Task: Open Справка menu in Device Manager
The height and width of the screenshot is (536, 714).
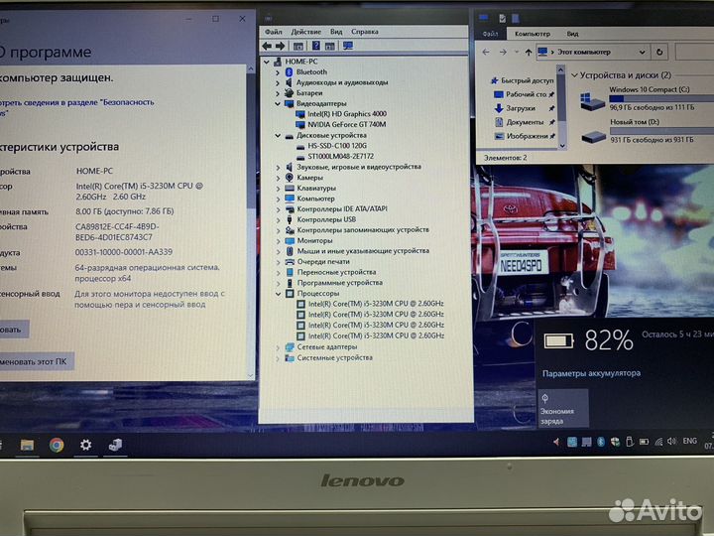Action: 365,32
